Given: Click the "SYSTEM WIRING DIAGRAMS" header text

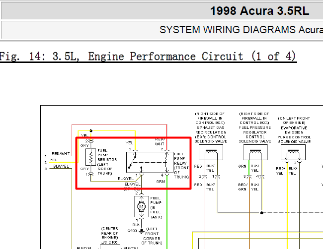Looking at the screenshot, I should pyautogui.click(x=229, y=30).
